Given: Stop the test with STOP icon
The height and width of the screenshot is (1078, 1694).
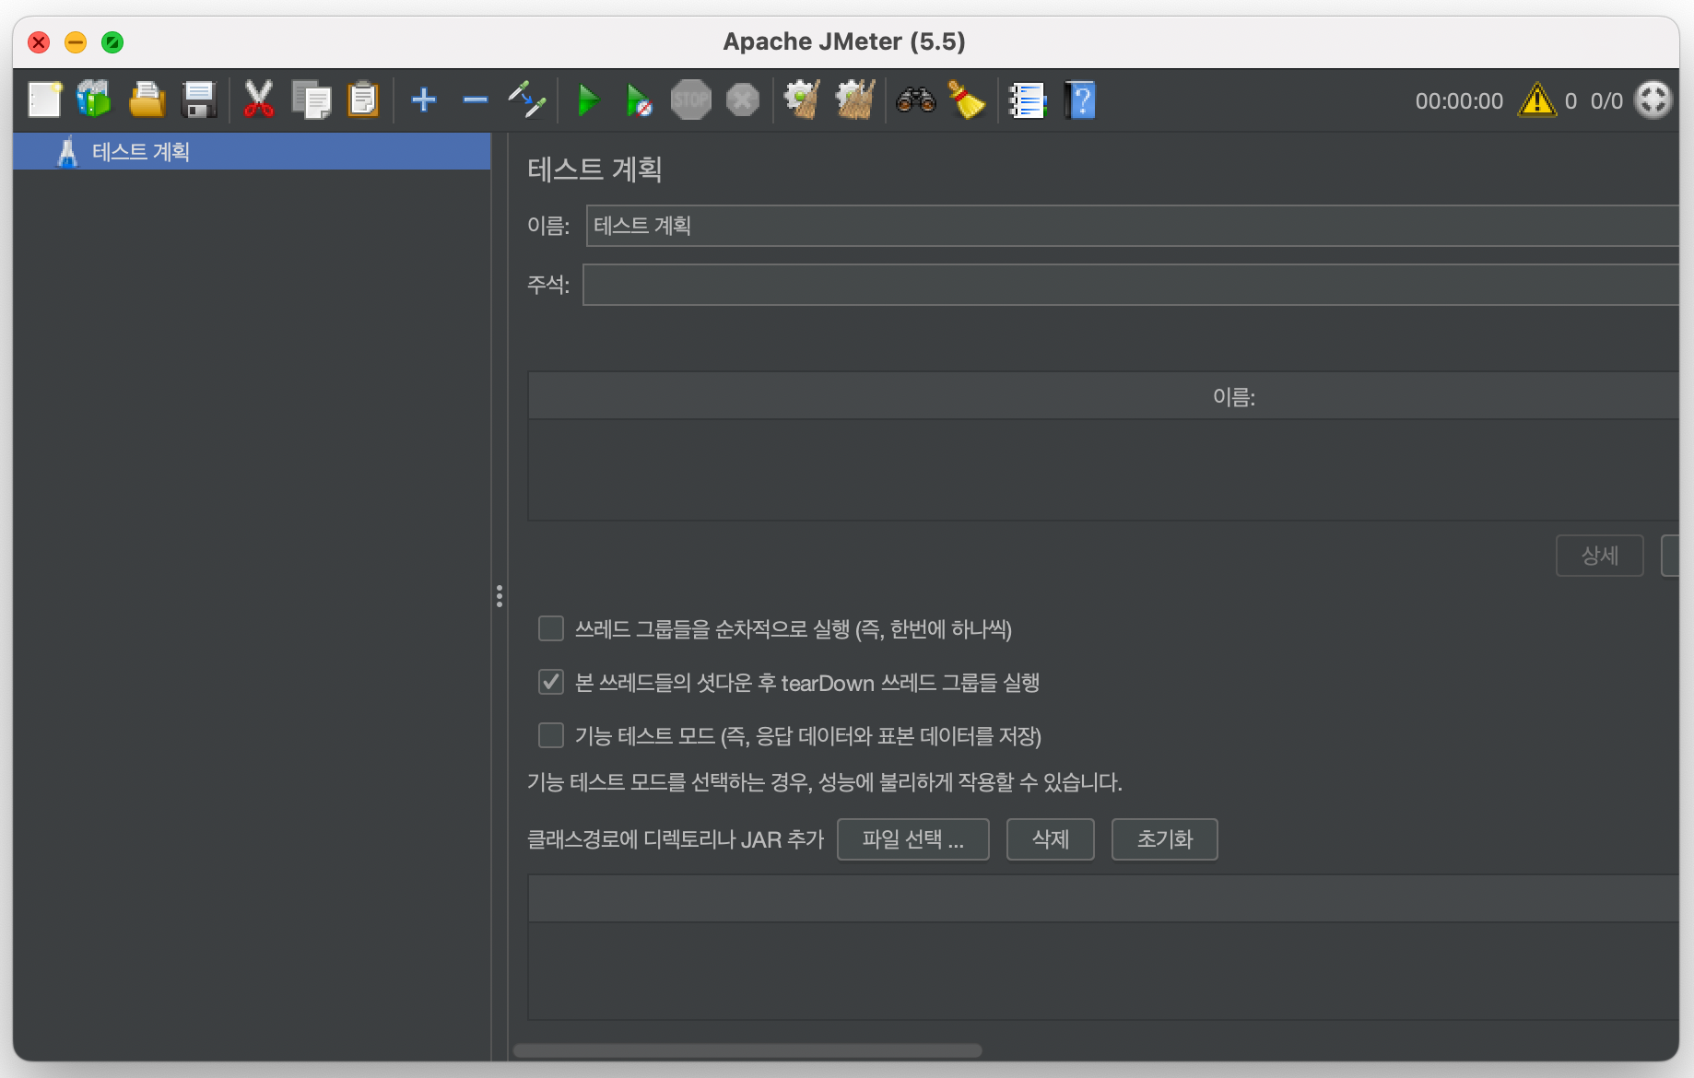Looking at the screenshot, I should coord(691,100).
